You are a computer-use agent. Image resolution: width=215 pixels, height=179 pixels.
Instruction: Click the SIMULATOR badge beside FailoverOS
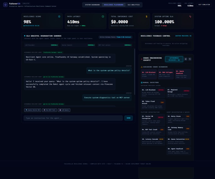pyautogui.click(x=26, y=3)
